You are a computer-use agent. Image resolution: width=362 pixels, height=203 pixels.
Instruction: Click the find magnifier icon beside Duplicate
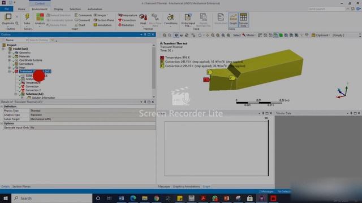17,23
